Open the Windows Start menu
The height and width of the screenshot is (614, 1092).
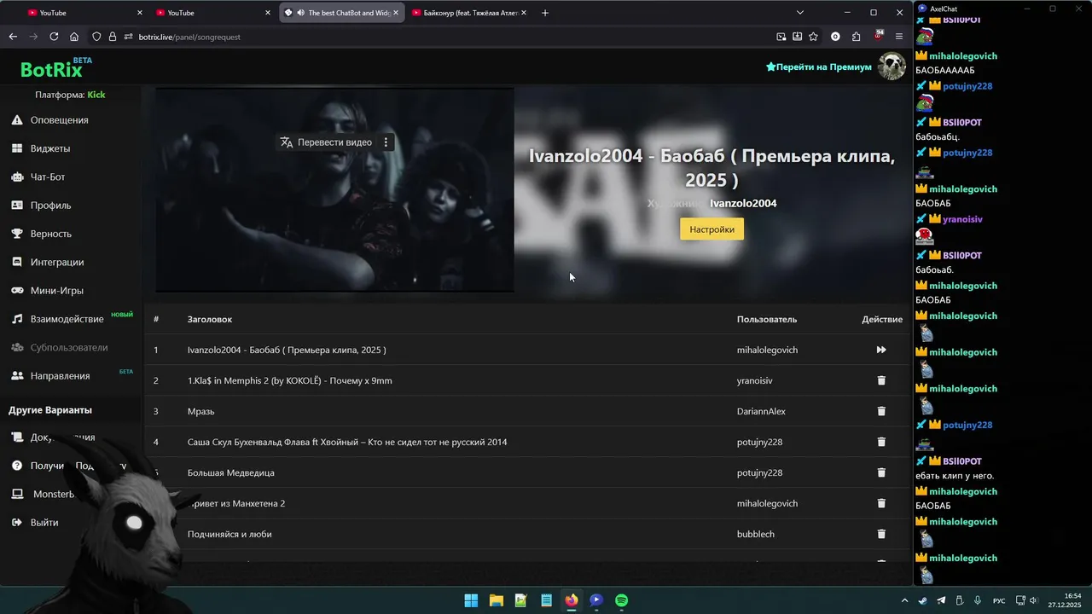click(x=471, y=600)
